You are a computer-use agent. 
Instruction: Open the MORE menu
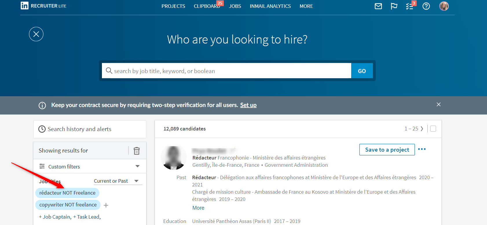tap(306, 6)
